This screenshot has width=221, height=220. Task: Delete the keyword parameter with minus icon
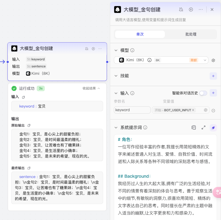[213, 111]
